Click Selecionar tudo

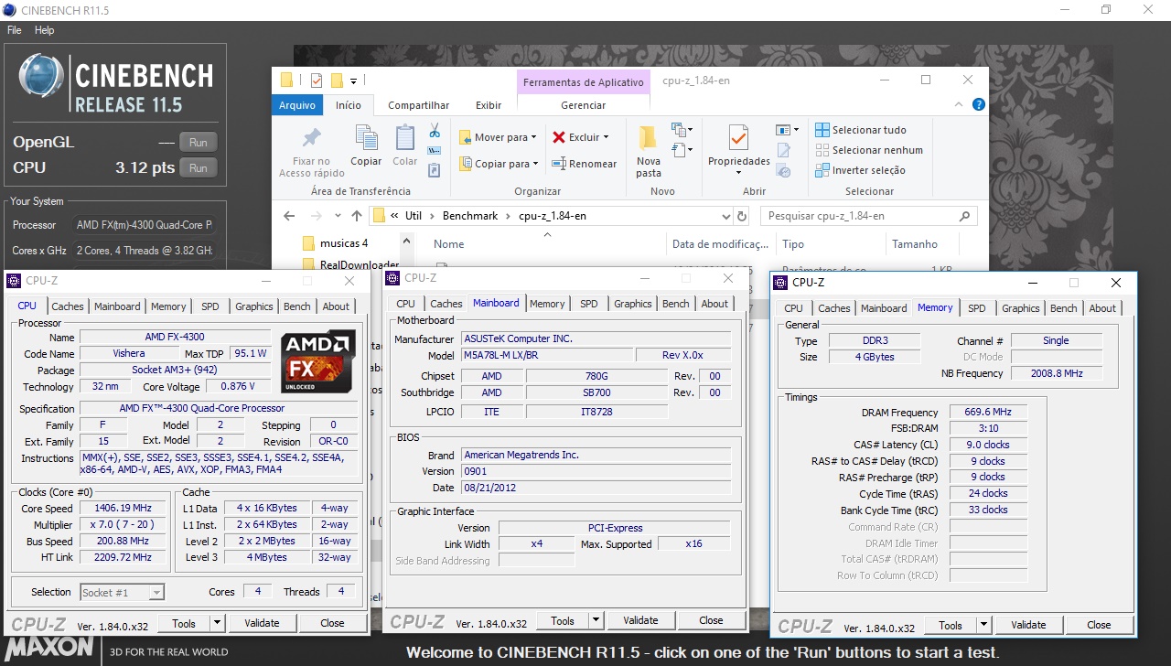tap(861, 130)
